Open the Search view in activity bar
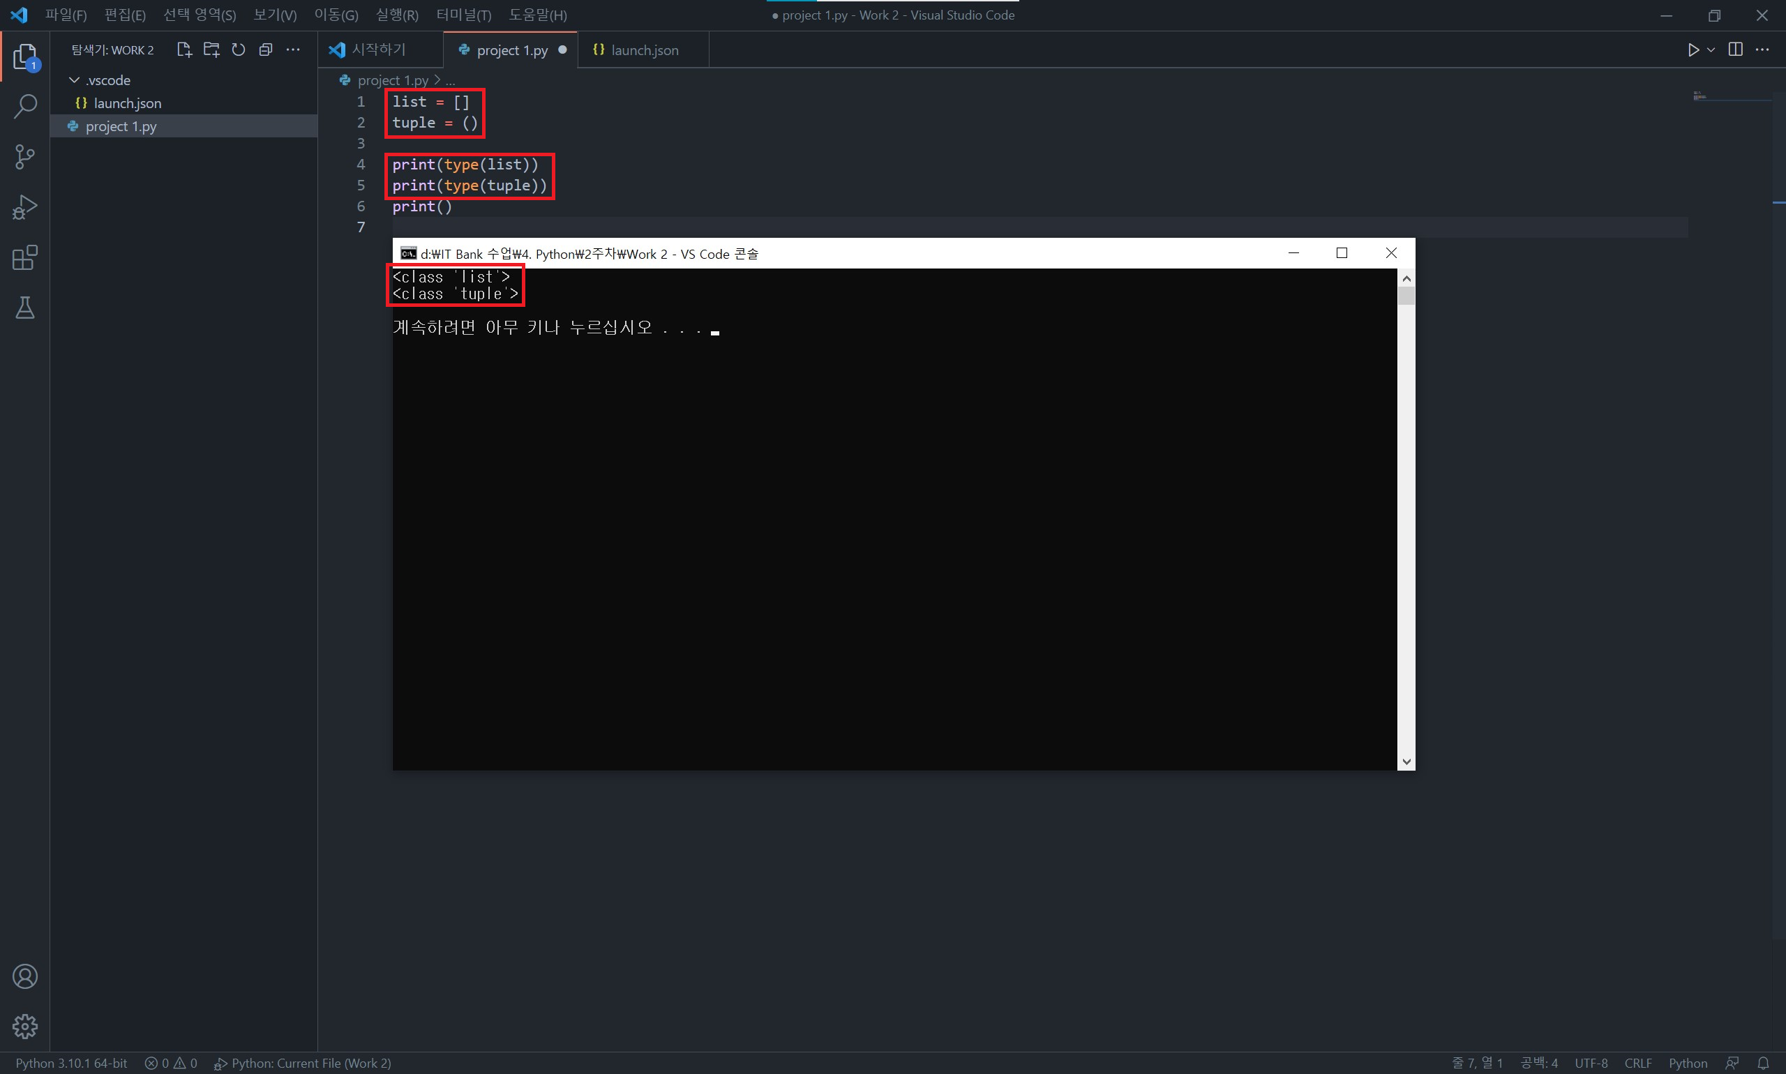The image size is (1786, 1074). point(25,107)
